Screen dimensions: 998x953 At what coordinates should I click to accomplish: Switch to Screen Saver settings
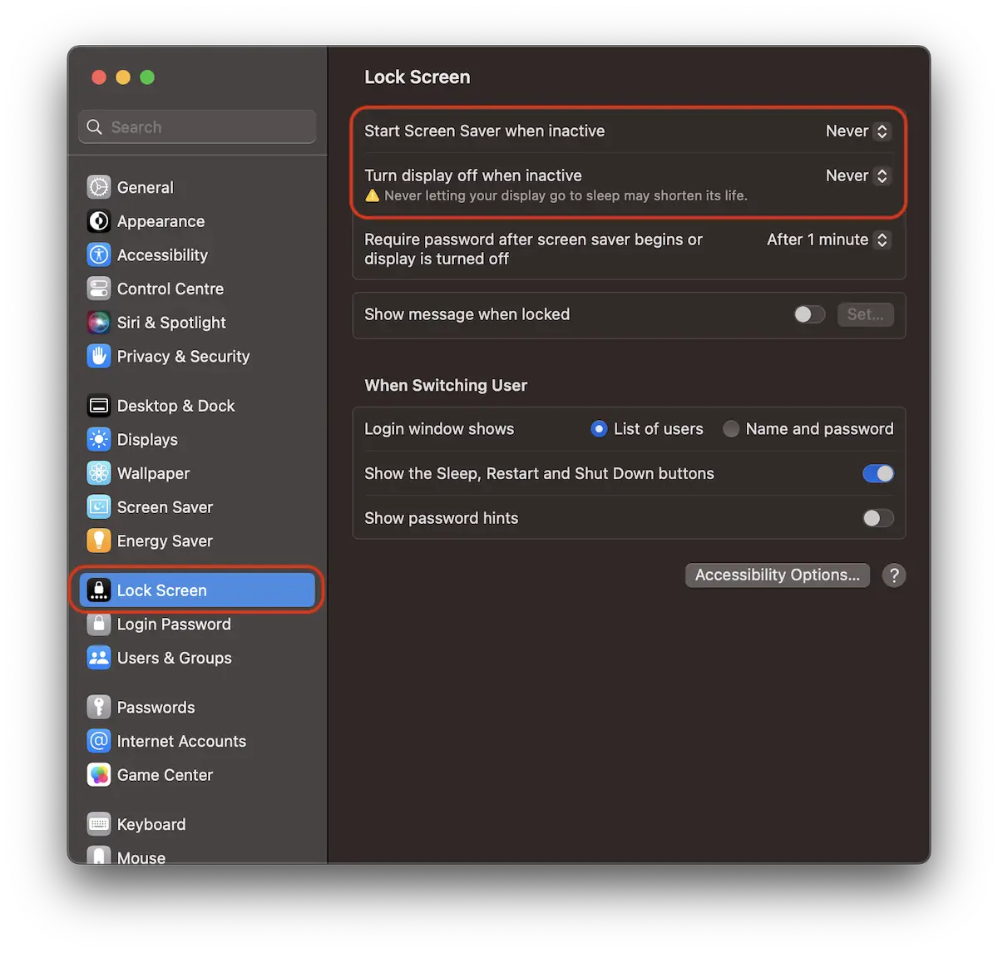[197, 506]
